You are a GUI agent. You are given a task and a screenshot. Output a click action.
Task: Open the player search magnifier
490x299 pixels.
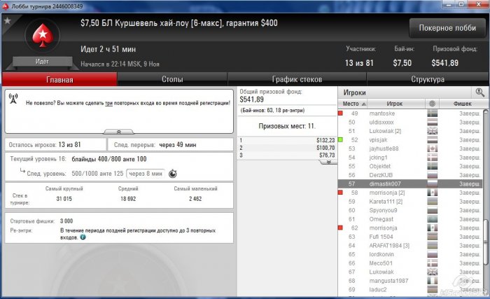(479, 92)
